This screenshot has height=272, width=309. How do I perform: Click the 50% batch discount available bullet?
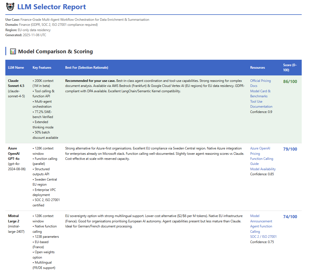click(x=45, y=135)
